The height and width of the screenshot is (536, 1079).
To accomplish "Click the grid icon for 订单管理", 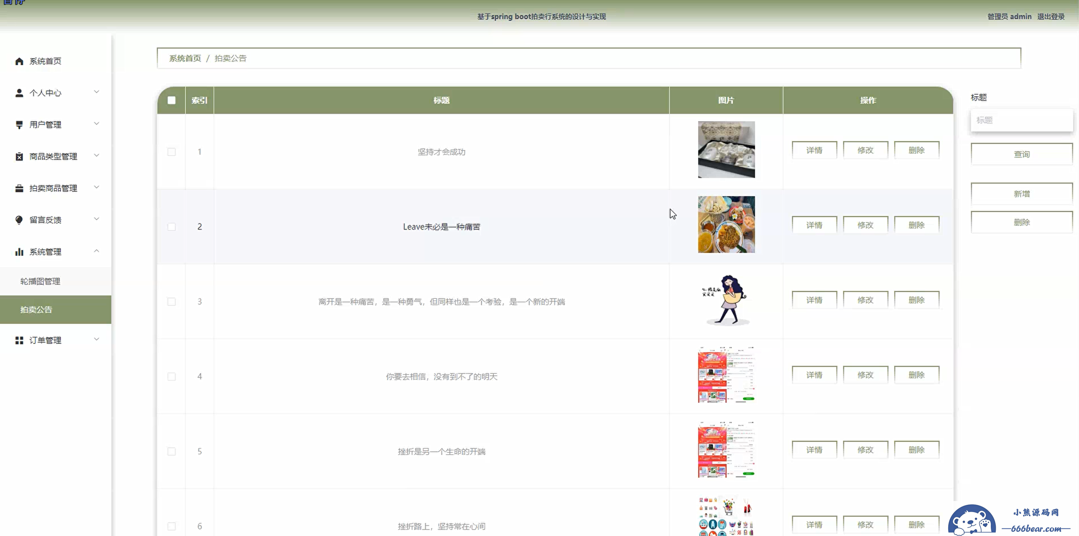I will [x=19, y=340].
